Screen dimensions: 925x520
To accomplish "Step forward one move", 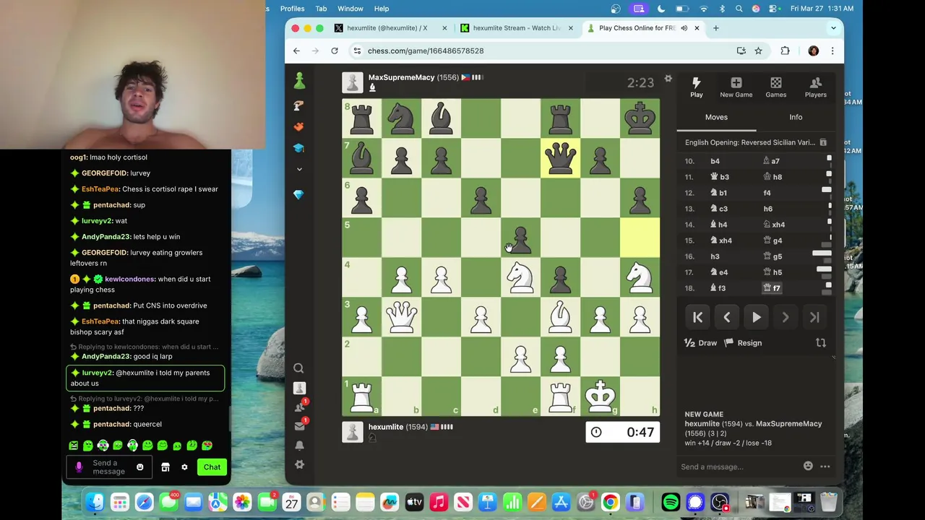I will (x=785, y=317).
